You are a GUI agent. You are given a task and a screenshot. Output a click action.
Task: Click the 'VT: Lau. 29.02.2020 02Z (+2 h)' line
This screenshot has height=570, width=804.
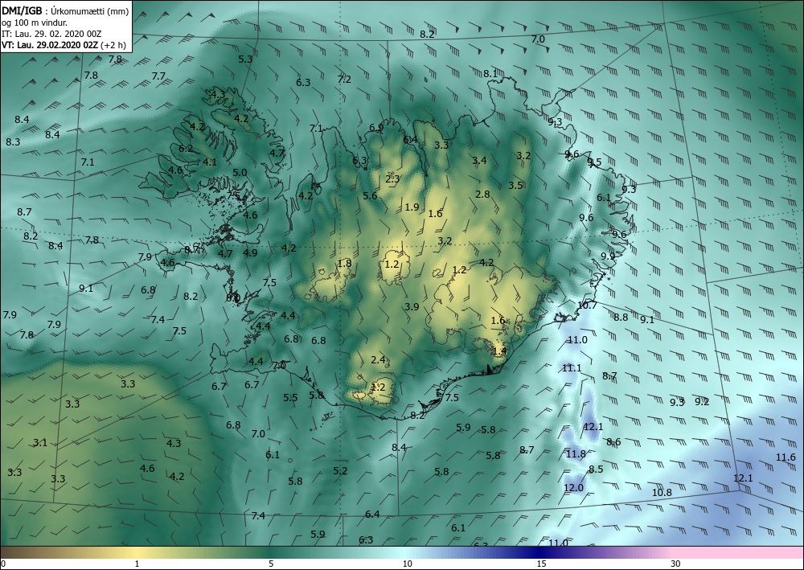[64, 45]
